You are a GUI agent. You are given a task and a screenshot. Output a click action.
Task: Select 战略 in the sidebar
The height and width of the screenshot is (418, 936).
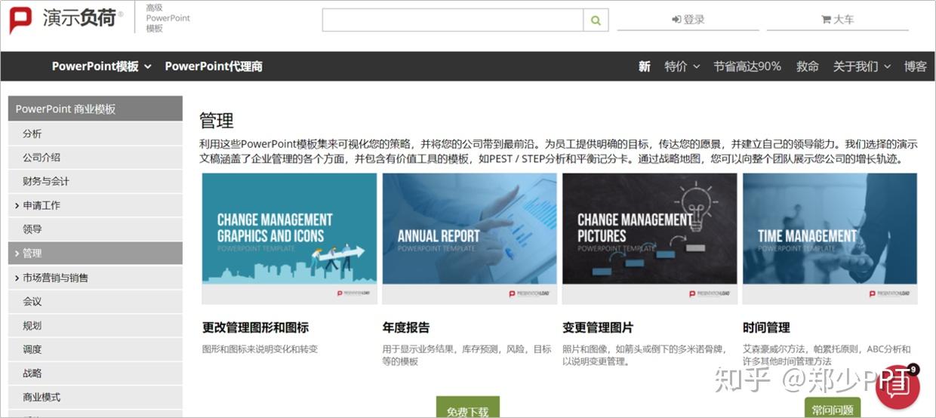95,373
